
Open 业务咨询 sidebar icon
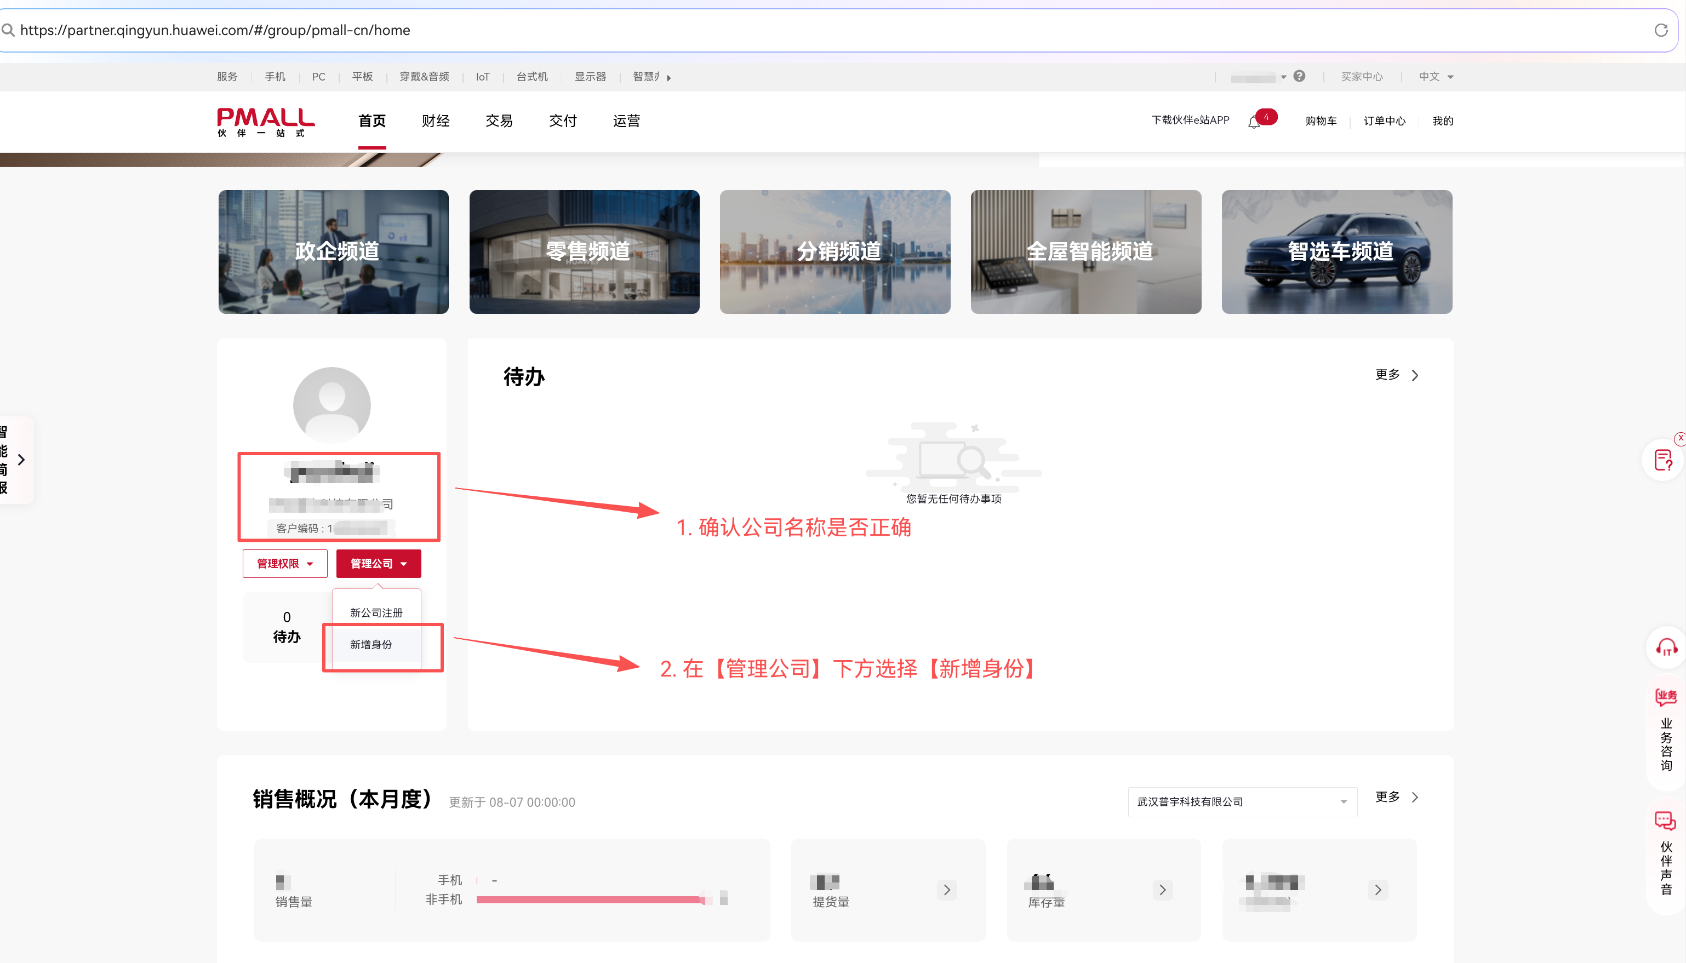click(x=1666, y=696)
